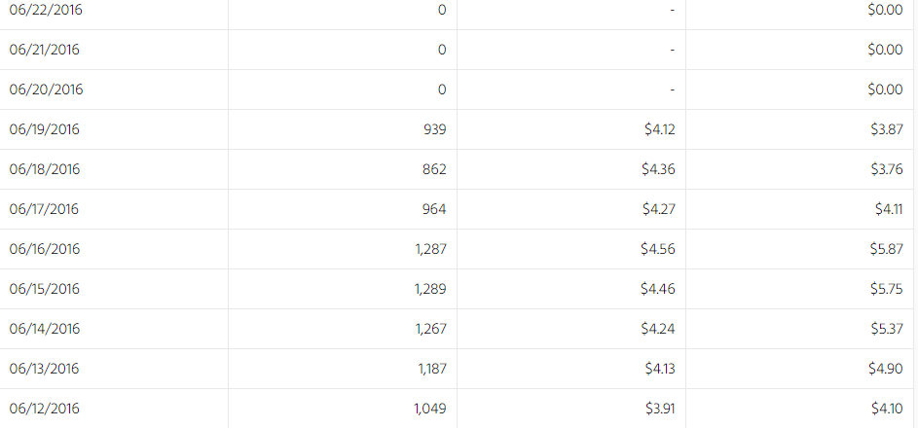Select the $4.10 amount in last row
This screenshot has height=428, width=918.
pos(887,409)
